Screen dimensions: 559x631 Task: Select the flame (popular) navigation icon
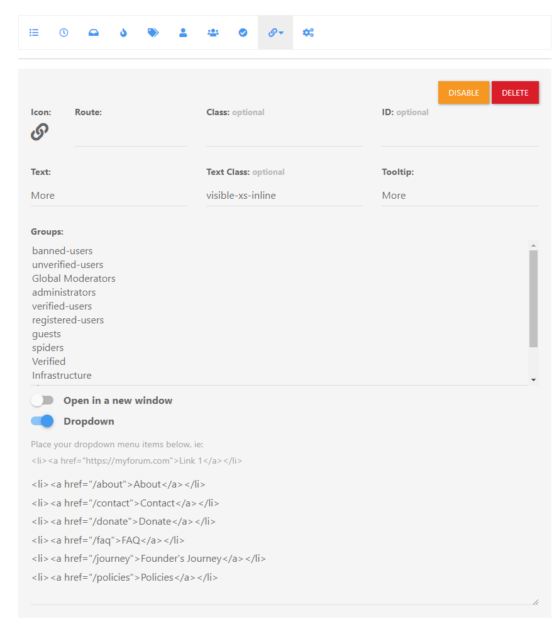coord(123,33)
